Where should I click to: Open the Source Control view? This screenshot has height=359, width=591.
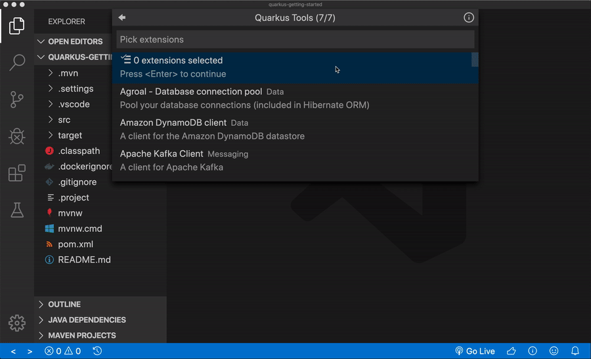click(17, 100)
